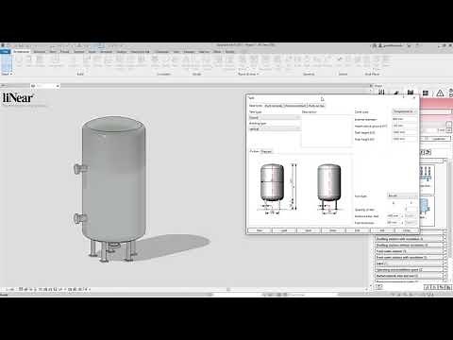Viewport: 453px width, 340px height.
Task: Switch to the Architecture ribbon tab
Action: pyautogui.click(x=22, y=51)
